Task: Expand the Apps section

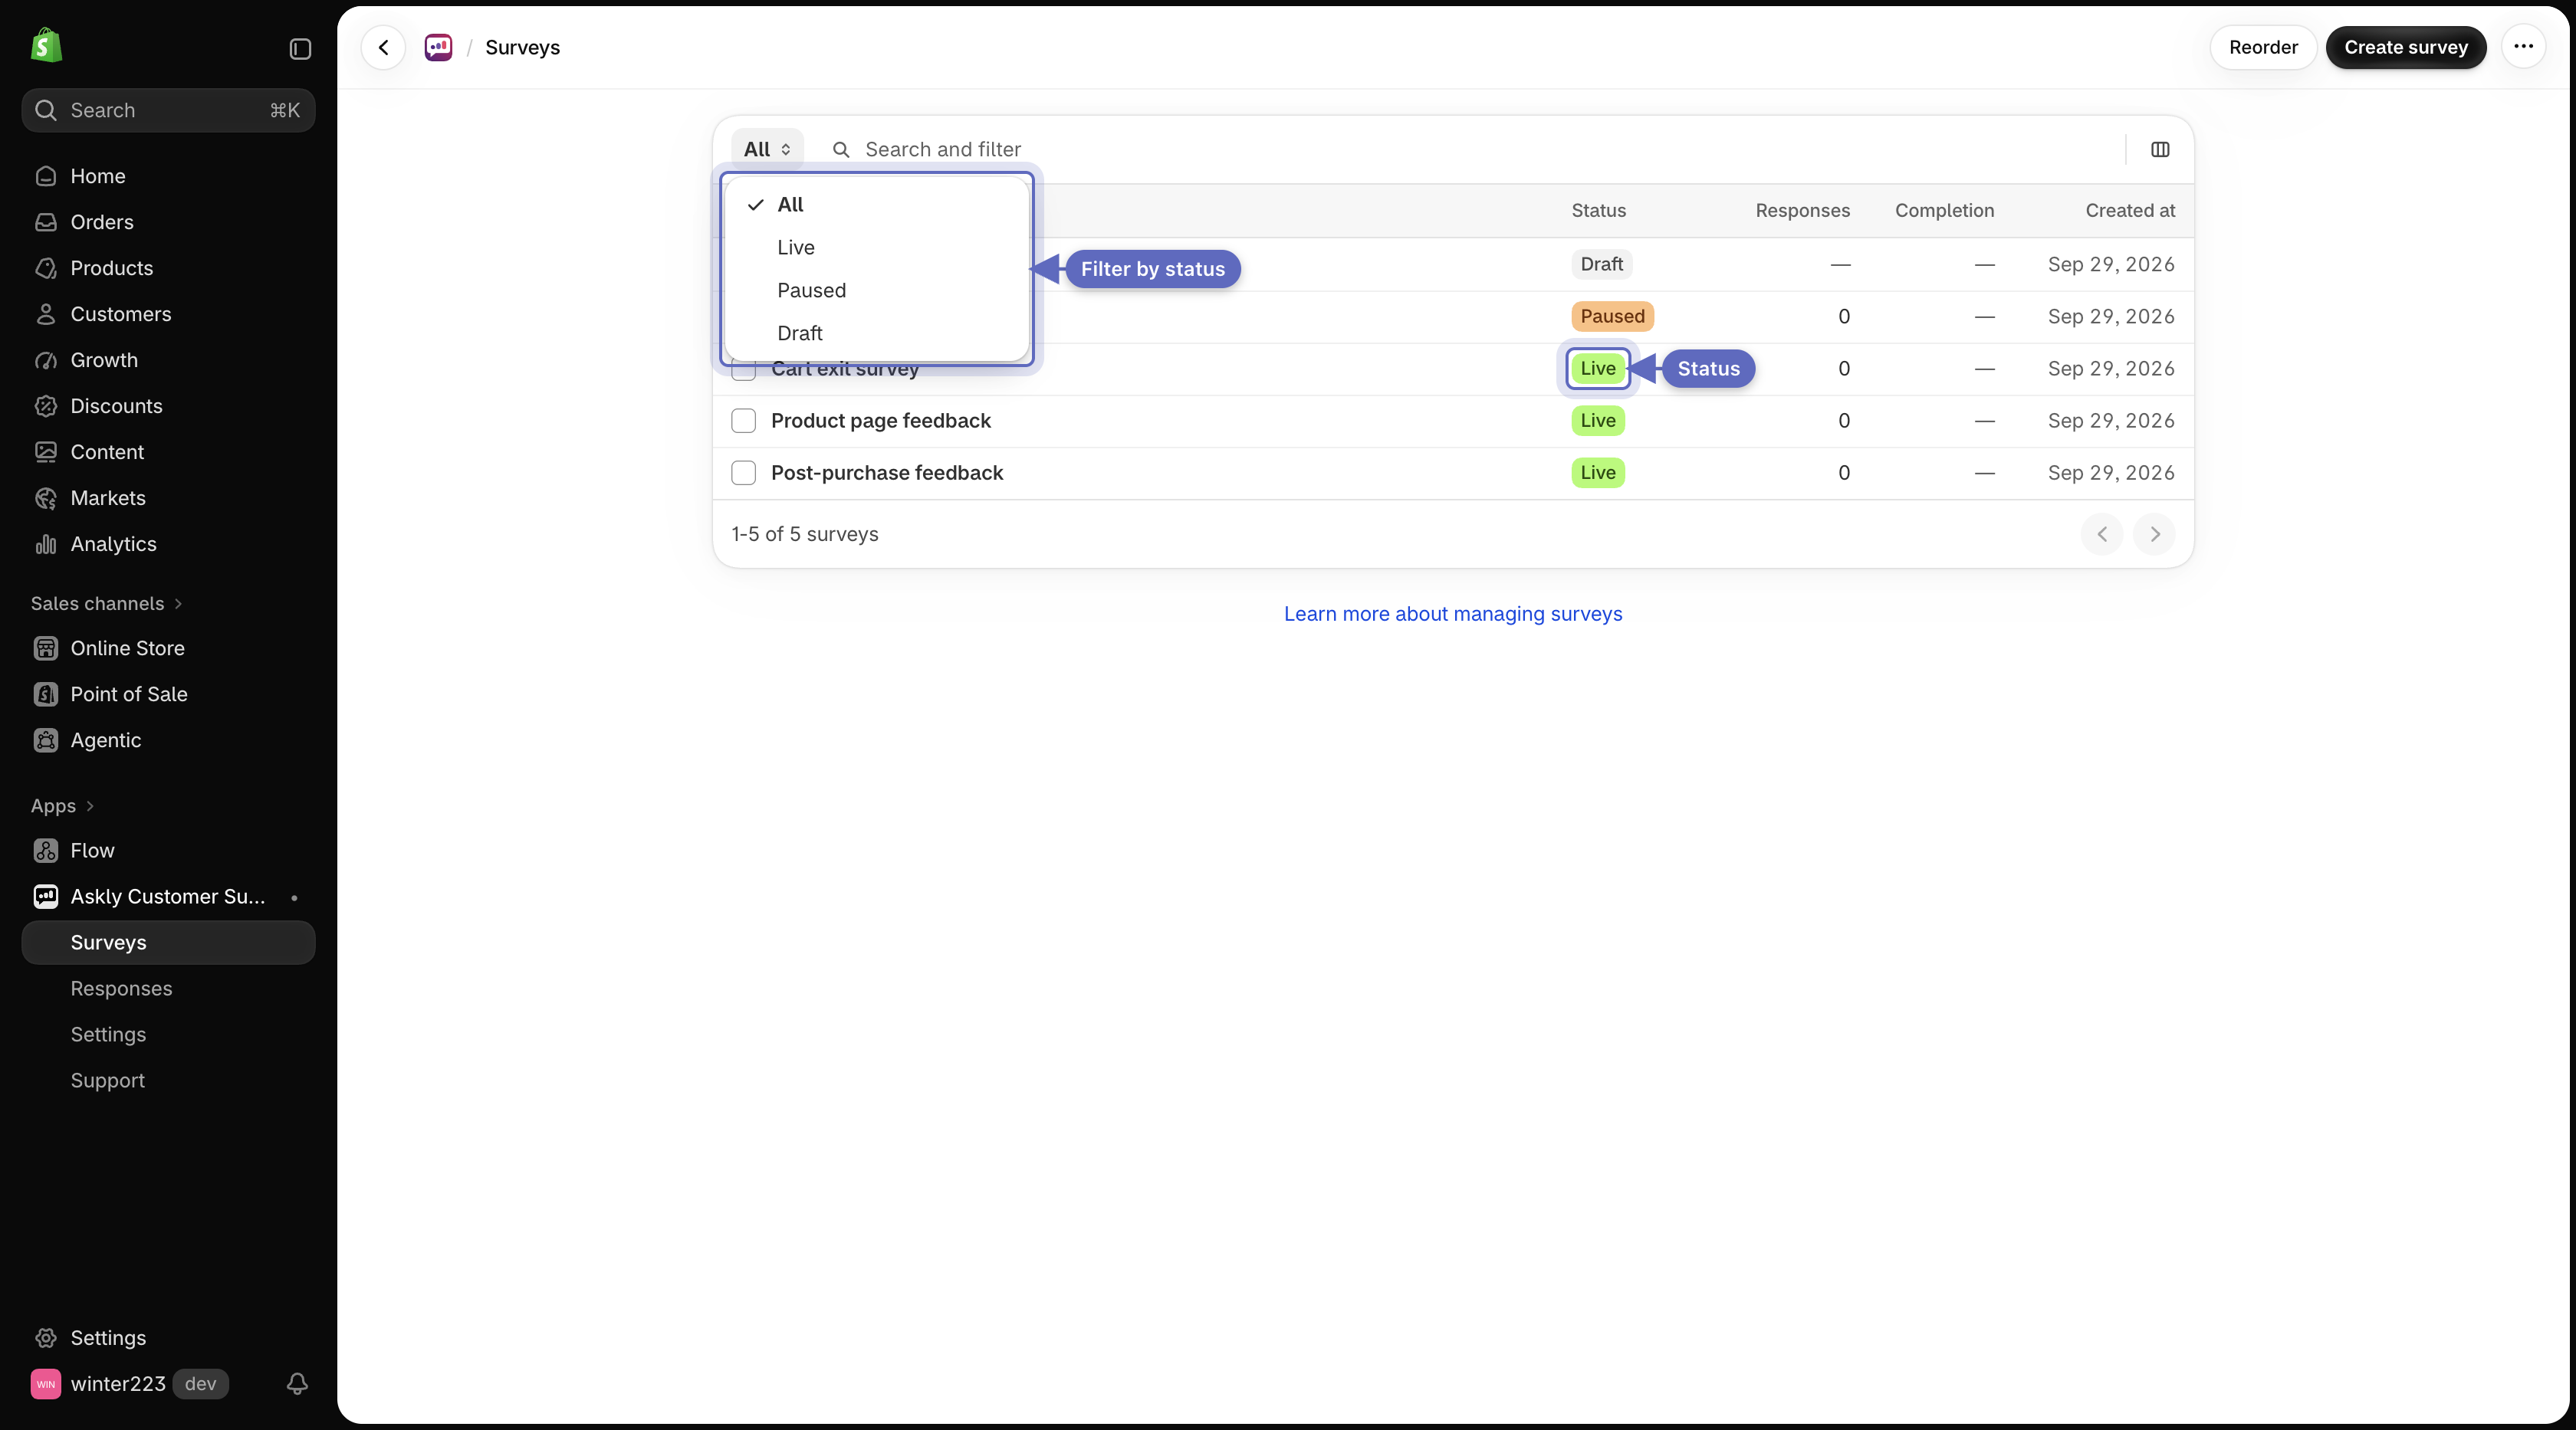Action: (x=62, y=805)
